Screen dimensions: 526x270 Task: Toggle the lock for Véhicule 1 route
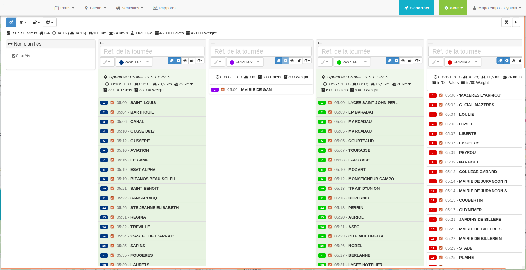[192, 61]
